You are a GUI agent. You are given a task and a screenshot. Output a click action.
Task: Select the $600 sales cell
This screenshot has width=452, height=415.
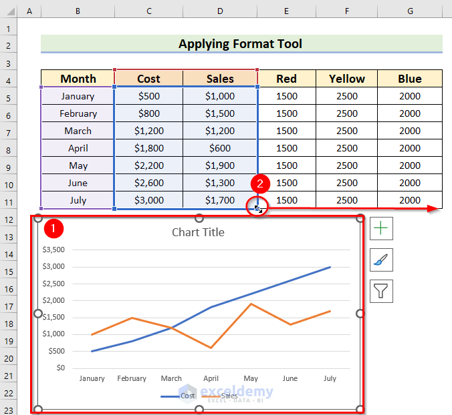click(x=220, y=148)
